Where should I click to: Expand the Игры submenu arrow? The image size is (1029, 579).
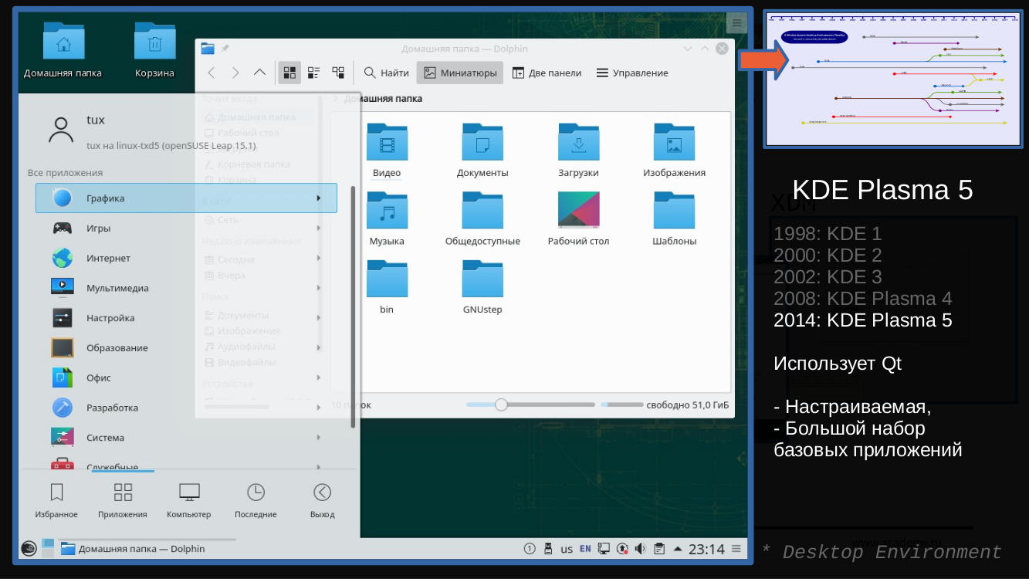point(319,229)
